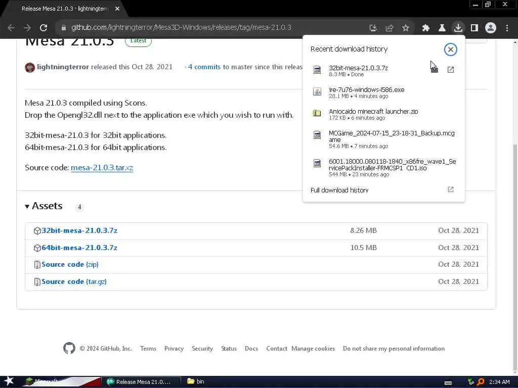Click Manage cookies in footer
518x388 pixels.
pos(313,349)
